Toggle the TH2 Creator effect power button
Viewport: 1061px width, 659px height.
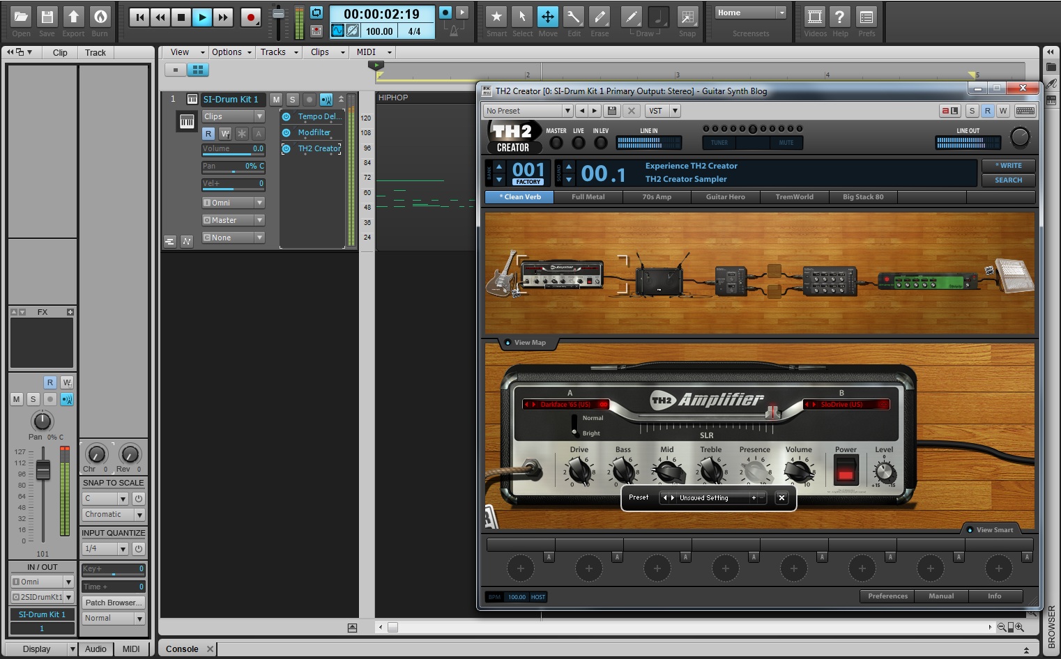tap(286, 148)
